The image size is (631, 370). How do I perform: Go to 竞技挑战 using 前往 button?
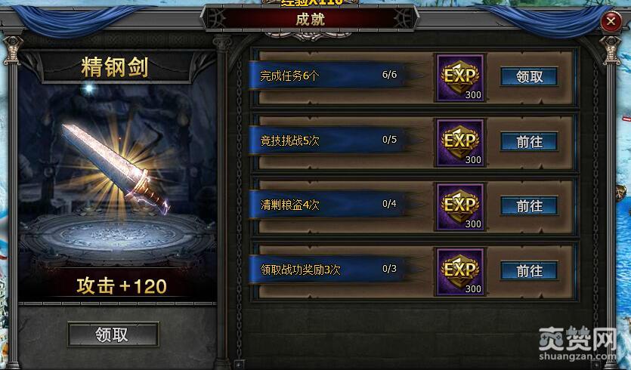pyautogui.click(x=529, y=141)
